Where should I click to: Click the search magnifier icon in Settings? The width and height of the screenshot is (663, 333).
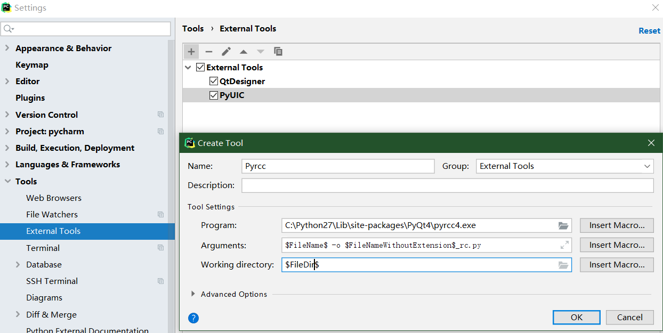pos(9,29)
